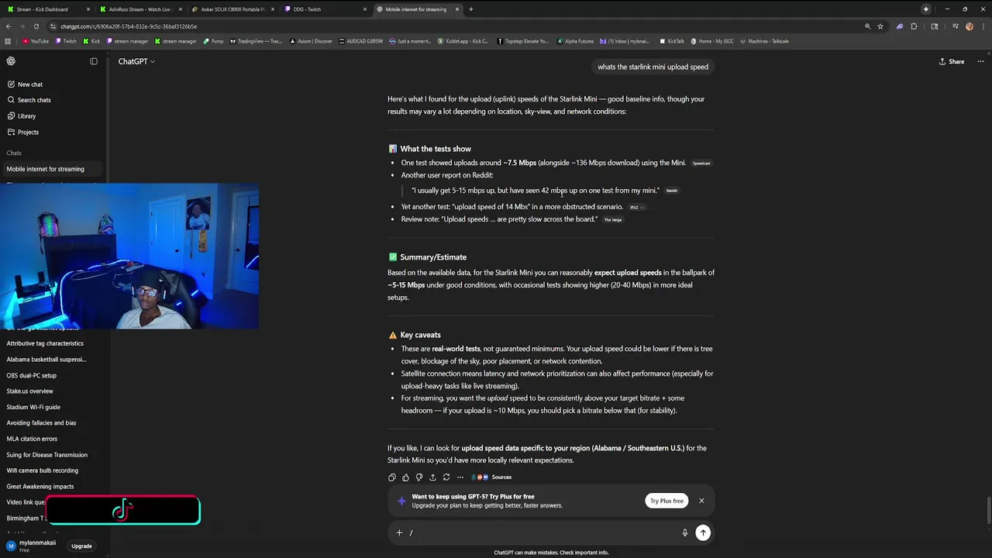This screenshot has height=558, width=992.
Task: Dismiss the Try Plus banner
Action: pyautogui.click(x=701, y=501)
